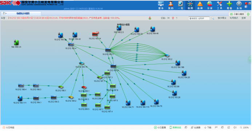Image resolution: width=252 pixels, height=131 pixels.
Task: Open the 菜单 menu dropdown
Action: tap(244, 18)
